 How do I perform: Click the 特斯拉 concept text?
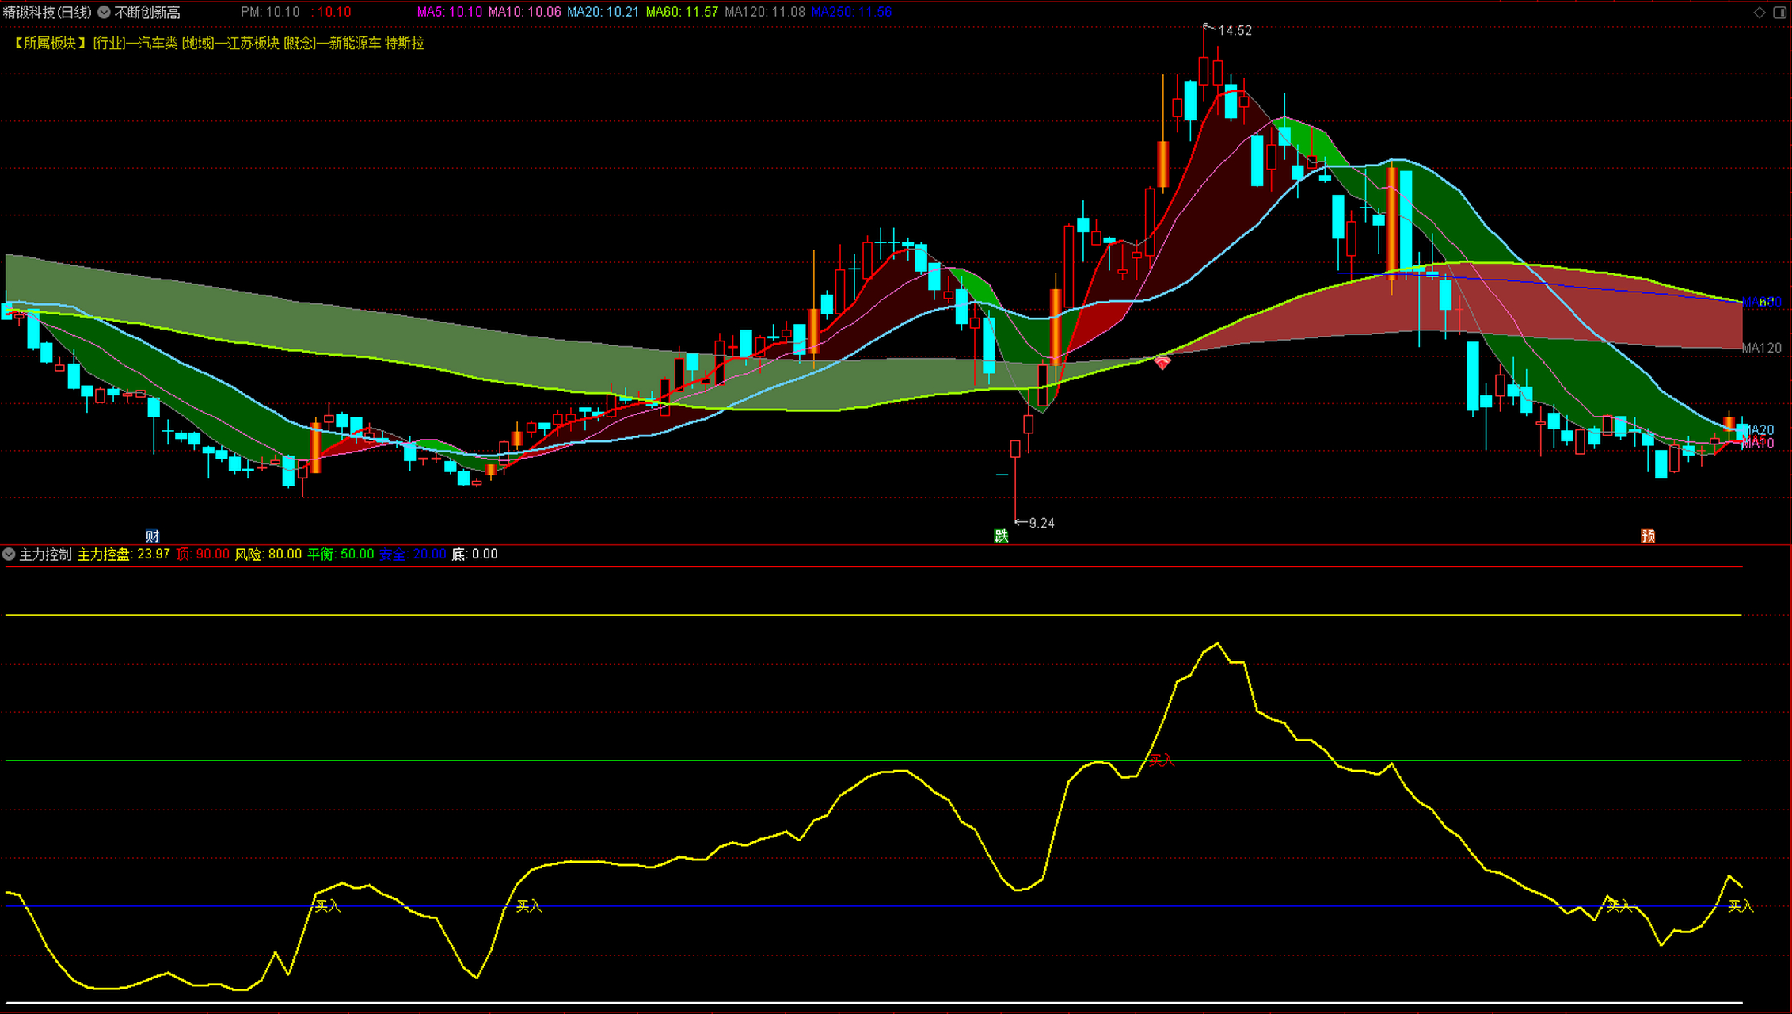(405, 44)
